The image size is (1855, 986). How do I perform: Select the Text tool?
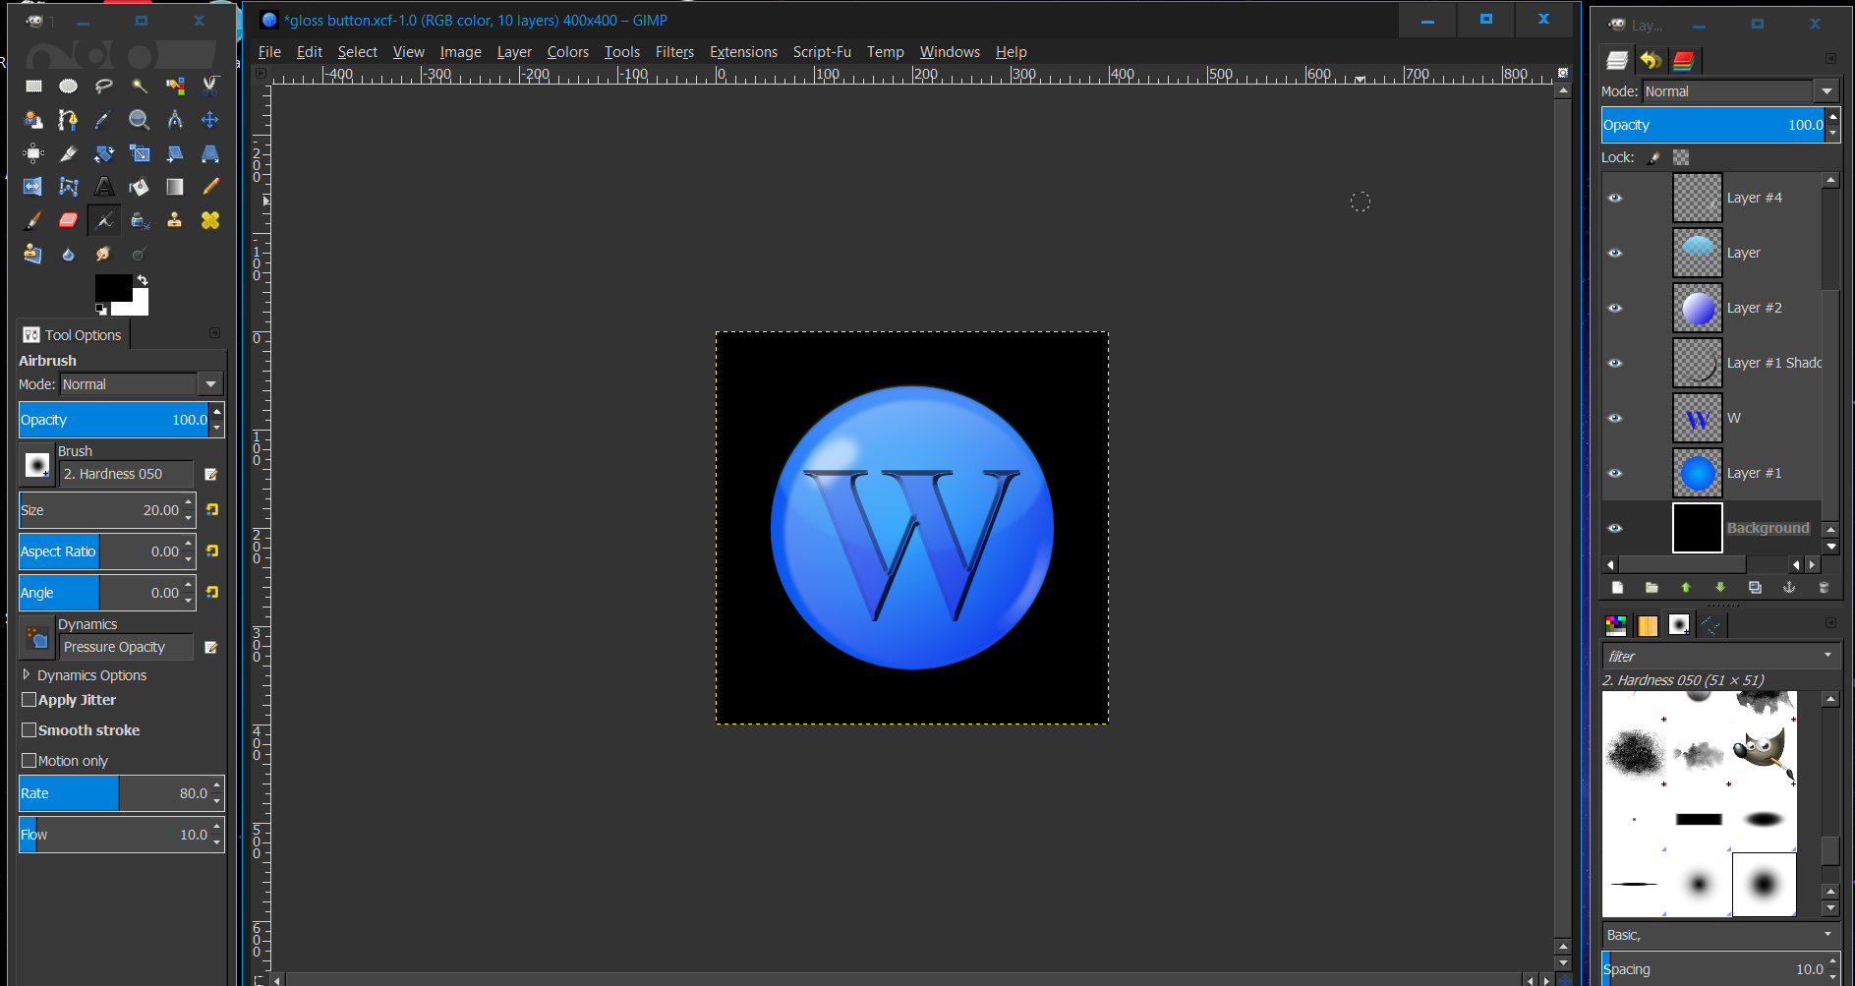tap(103, 187)
